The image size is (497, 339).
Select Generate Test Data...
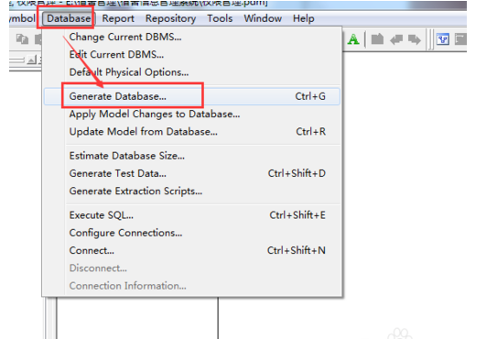point(192,173)
